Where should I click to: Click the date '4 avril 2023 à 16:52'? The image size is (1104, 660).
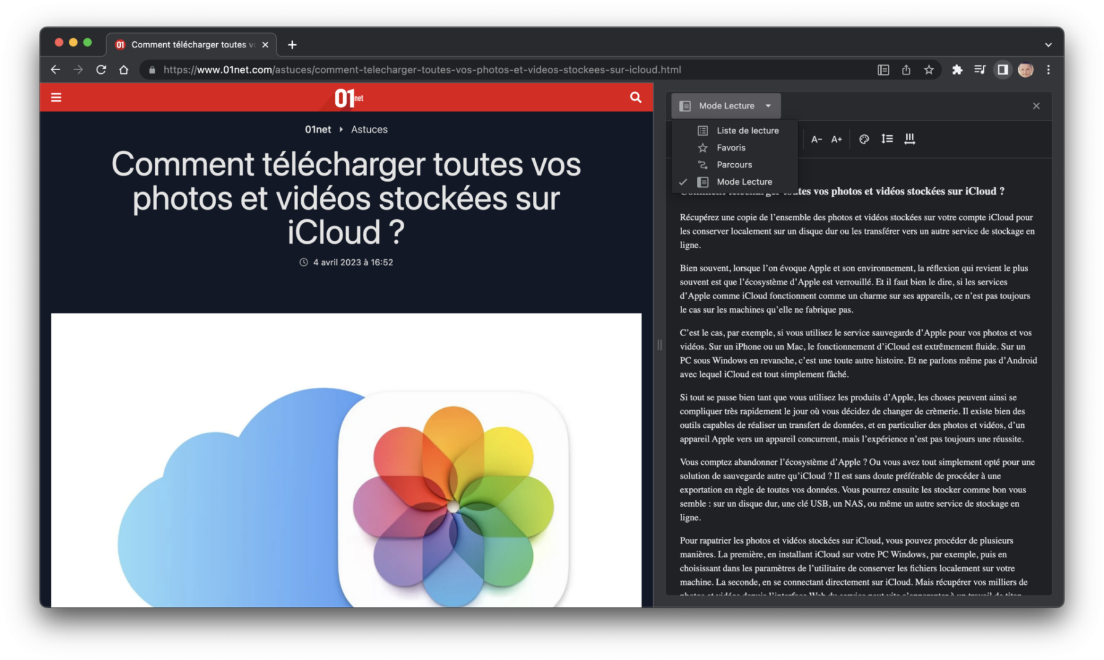coord(352,262)
